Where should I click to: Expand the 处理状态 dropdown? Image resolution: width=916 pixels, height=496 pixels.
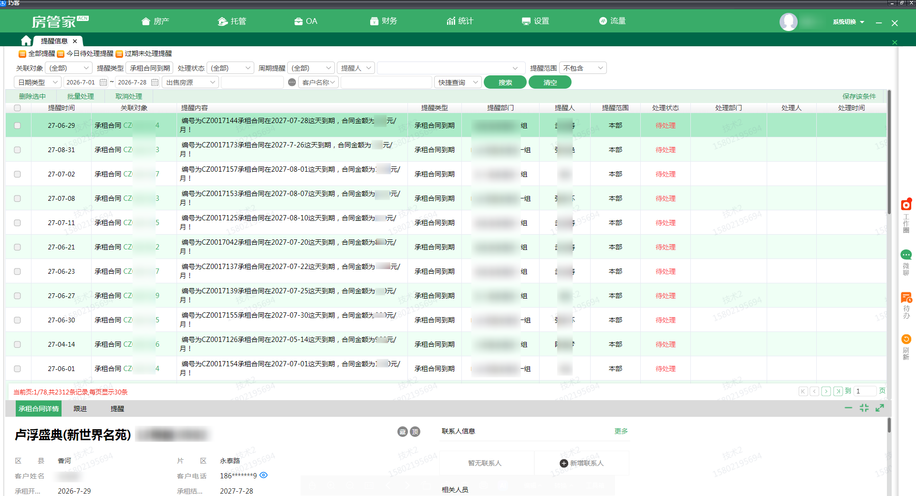tap(230, 68)
